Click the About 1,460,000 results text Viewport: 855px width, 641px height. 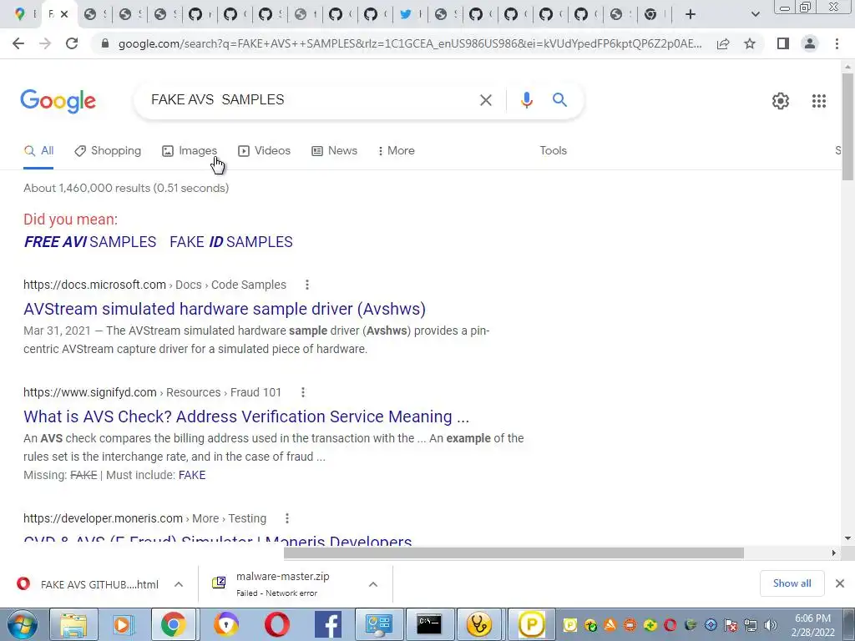(126, 188)
